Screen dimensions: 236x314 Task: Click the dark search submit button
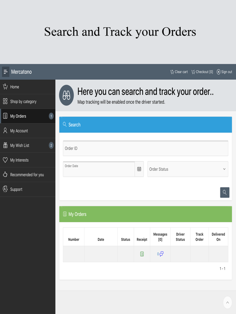point(225,193)
